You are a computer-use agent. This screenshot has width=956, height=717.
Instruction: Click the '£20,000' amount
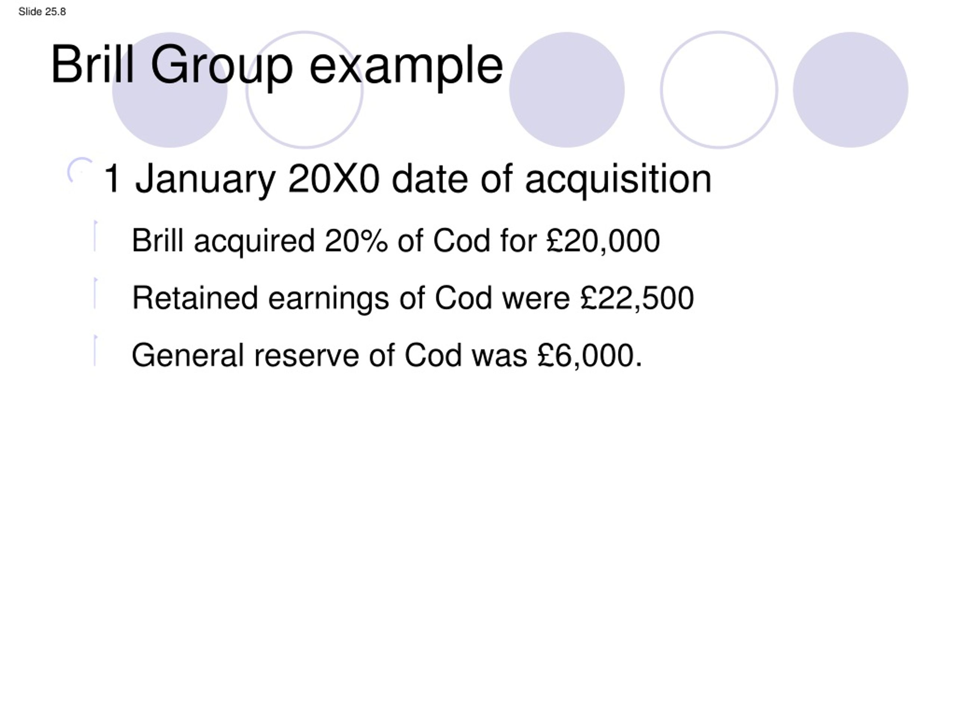(603, 241)
